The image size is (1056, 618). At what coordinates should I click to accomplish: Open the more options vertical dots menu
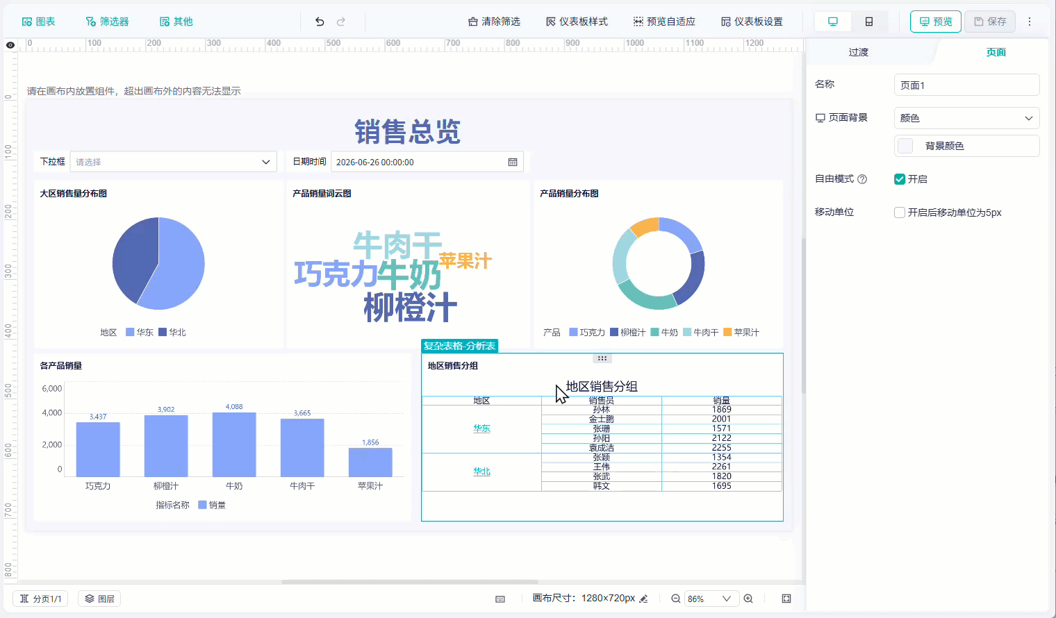(1030, 22)
